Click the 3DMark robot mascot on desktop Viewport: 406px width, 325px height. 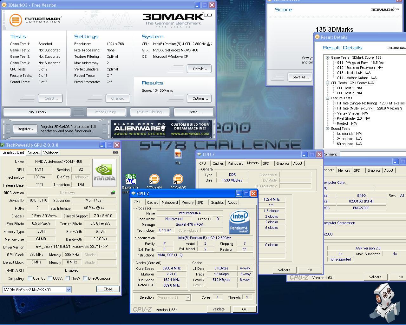(385, 302)
